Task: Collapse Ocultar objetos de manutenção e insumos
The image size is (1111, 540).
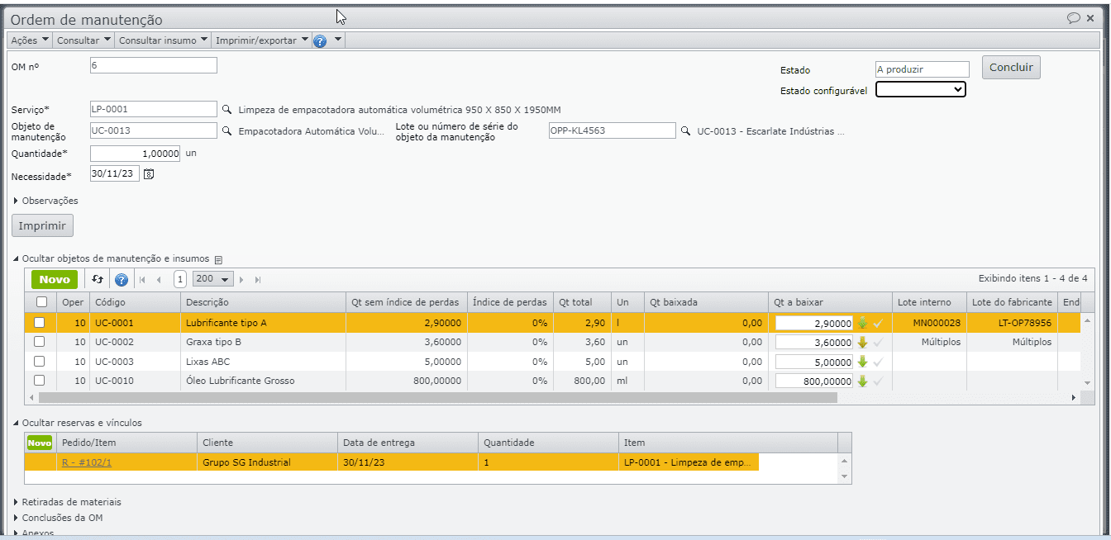Action: click(111, 258)
